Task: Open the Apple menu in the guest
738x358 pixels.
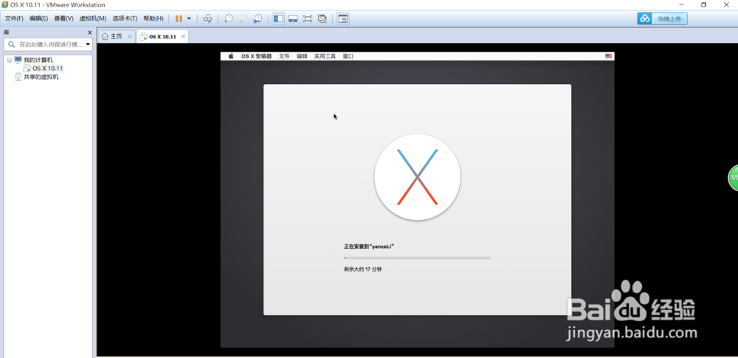Action: (231, 56)
